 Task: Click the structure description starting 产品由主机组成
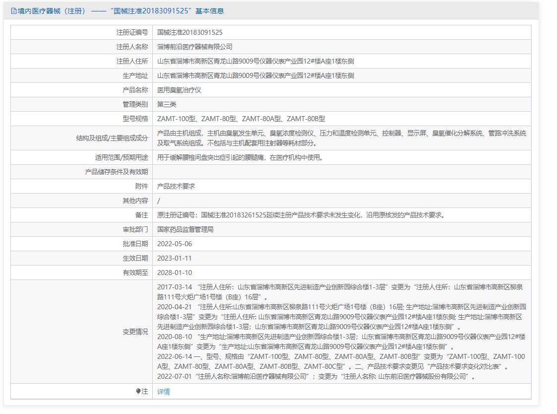click(342, 138)
